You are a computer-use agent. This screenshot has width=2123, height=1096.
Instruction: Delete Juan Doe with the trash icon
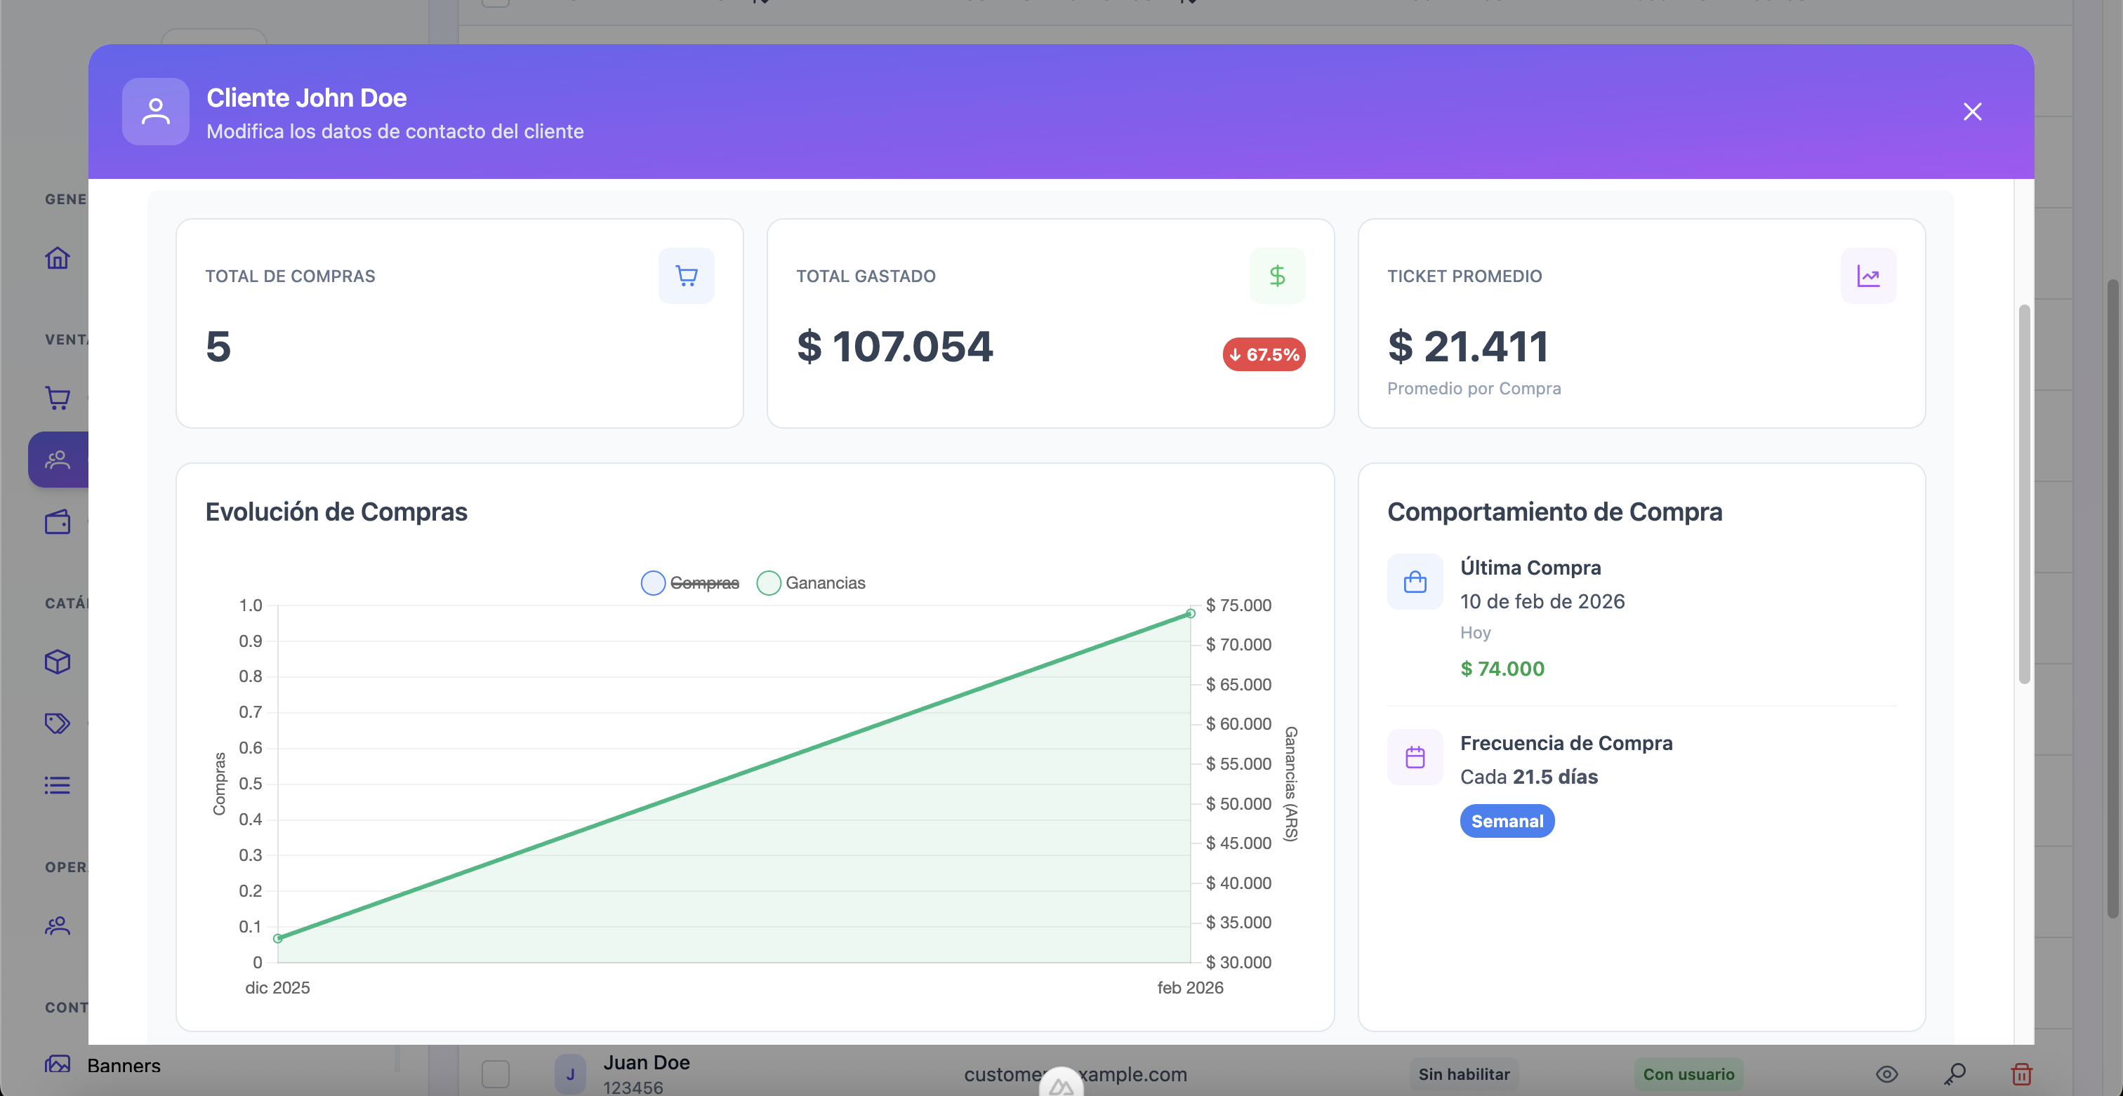coord(2021,1074)
